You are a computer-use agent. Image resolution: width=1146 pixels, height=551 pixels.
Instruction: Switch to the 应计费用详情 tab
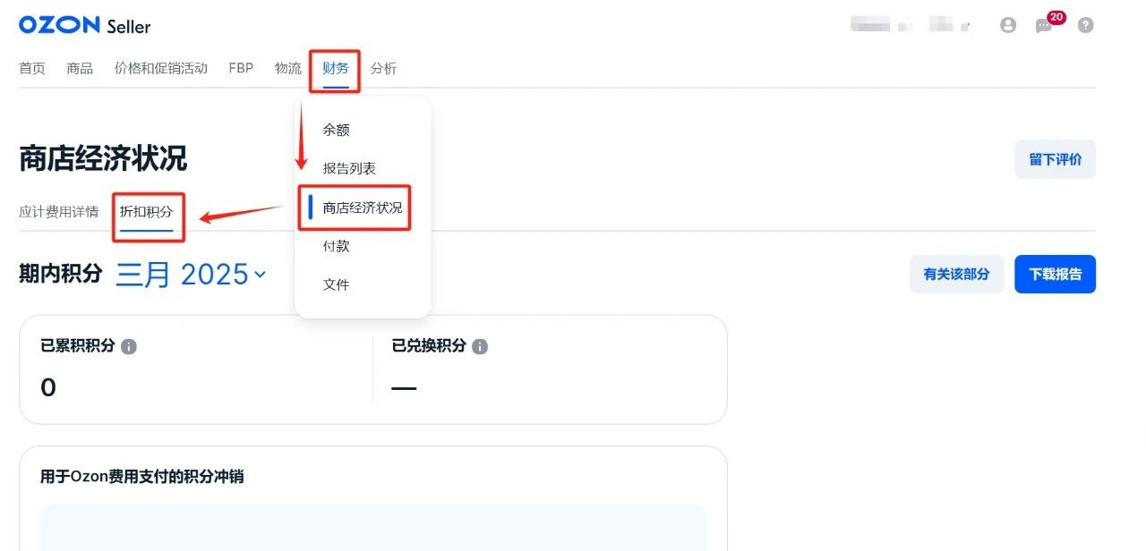coord(59,212)
